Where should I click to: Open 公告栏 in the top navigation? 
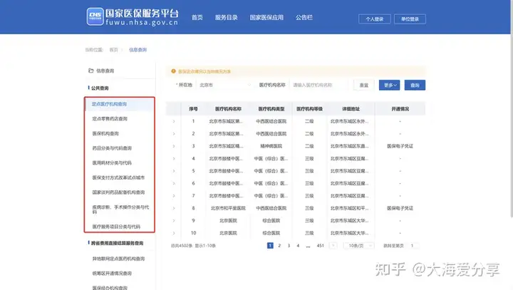pos(304,18)
